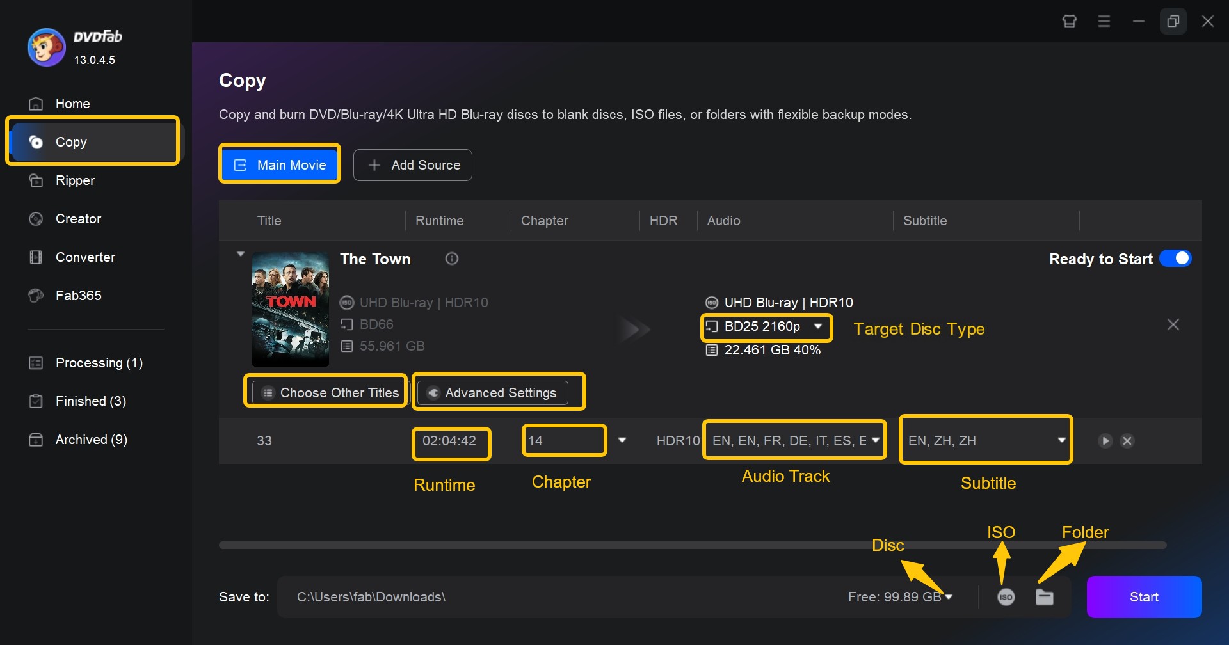Open the skin/theme icon in title bar
Viewport: 1229px width, 645px height.
(x=1070, y=21)
